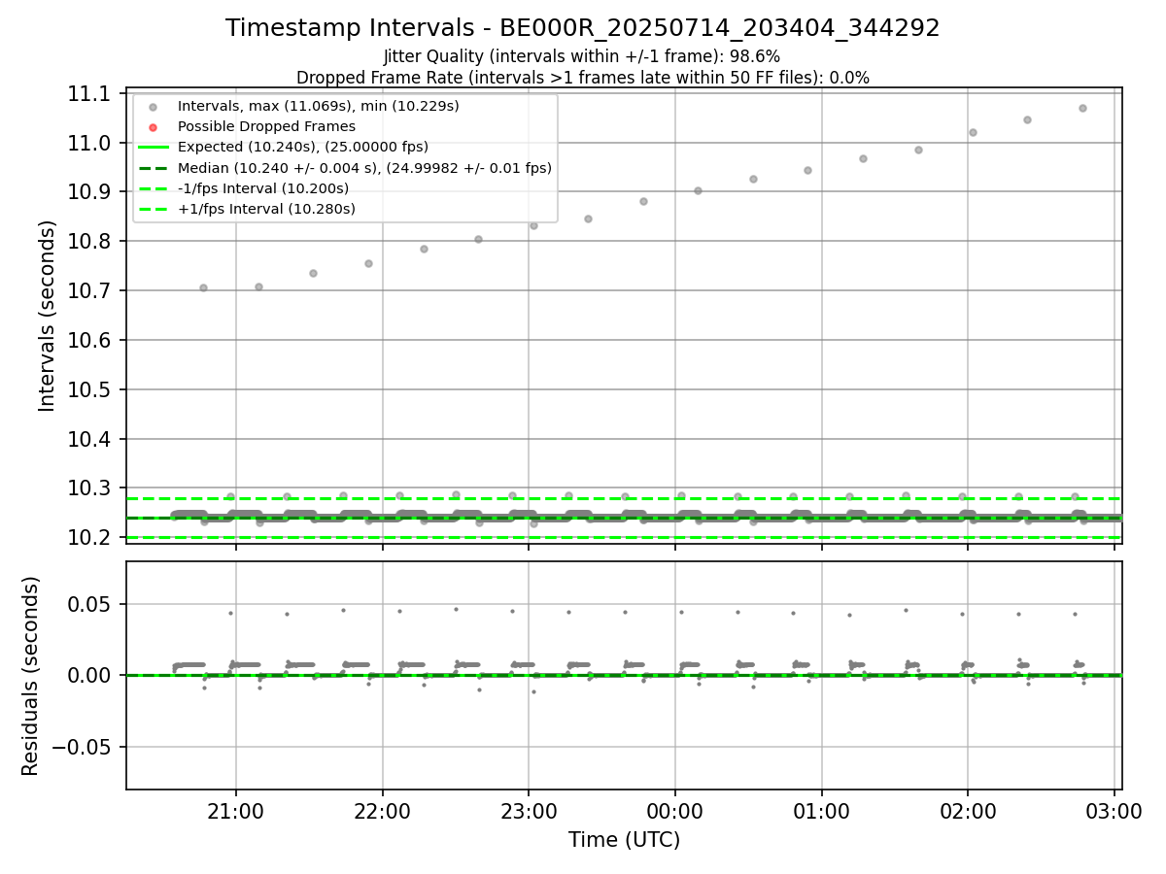Click the earliest outlier interval point near 10.7 seconds
Viewport: 1166px width, 874px height.
[203, 287]
